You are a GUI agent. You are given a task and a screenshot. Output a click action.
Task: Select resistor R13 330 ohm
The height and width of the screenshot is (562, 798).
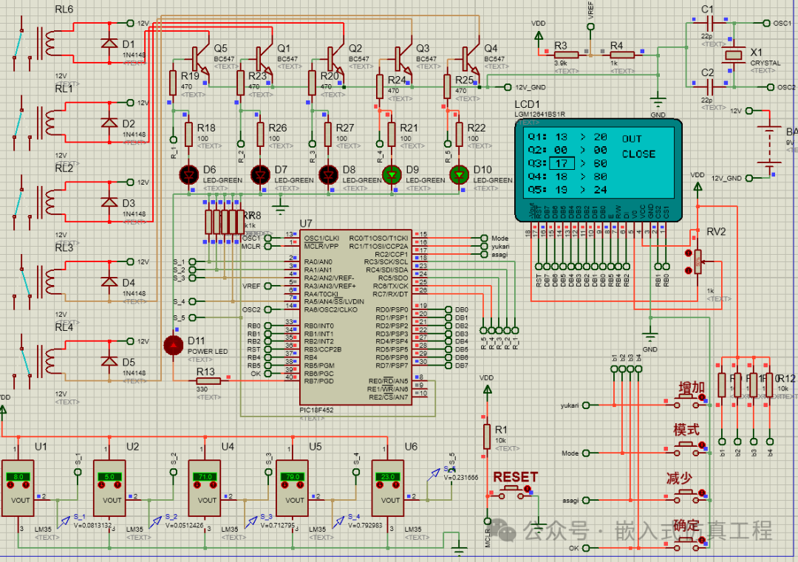pos(208,380)
